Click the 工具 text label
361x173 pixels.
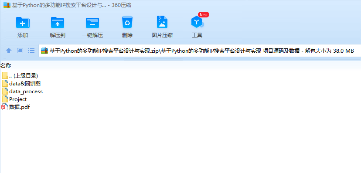tap(197, 35)
